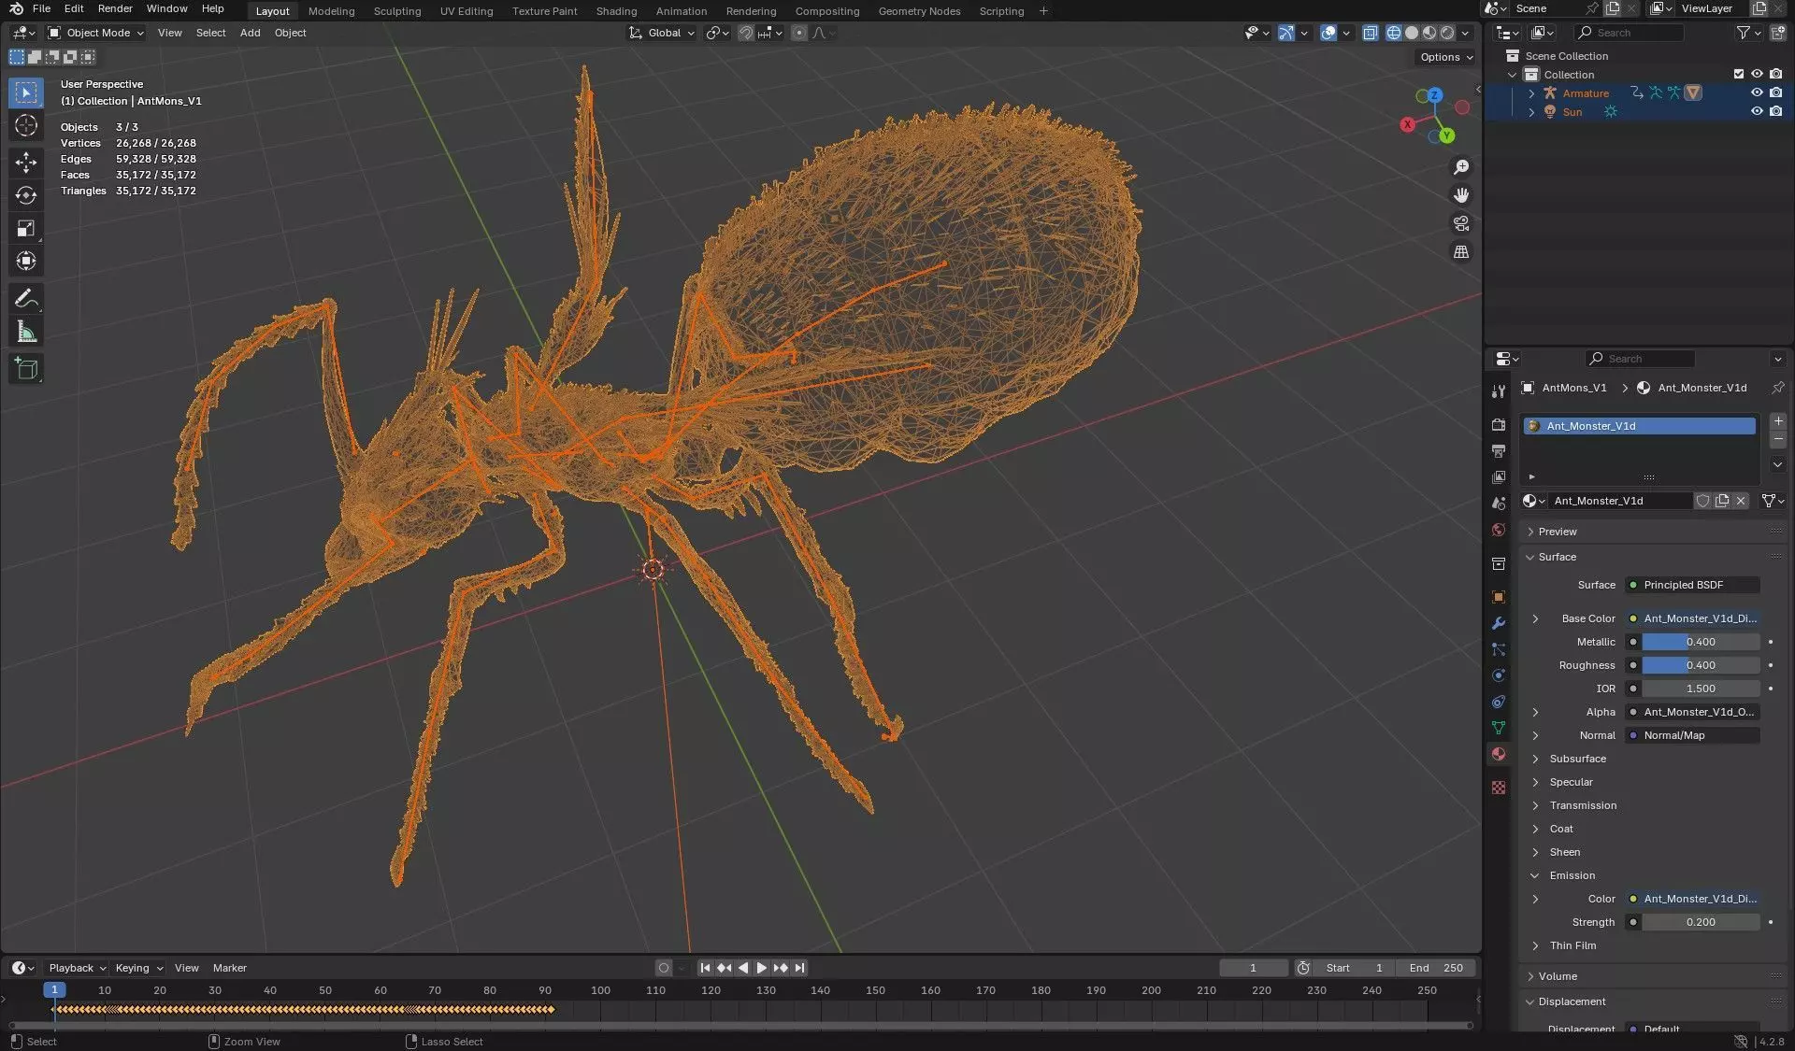This screenshot has height=1051, width=1795.
Task: Open the Texture properties tab
Action: click(x=1499, y=788)
